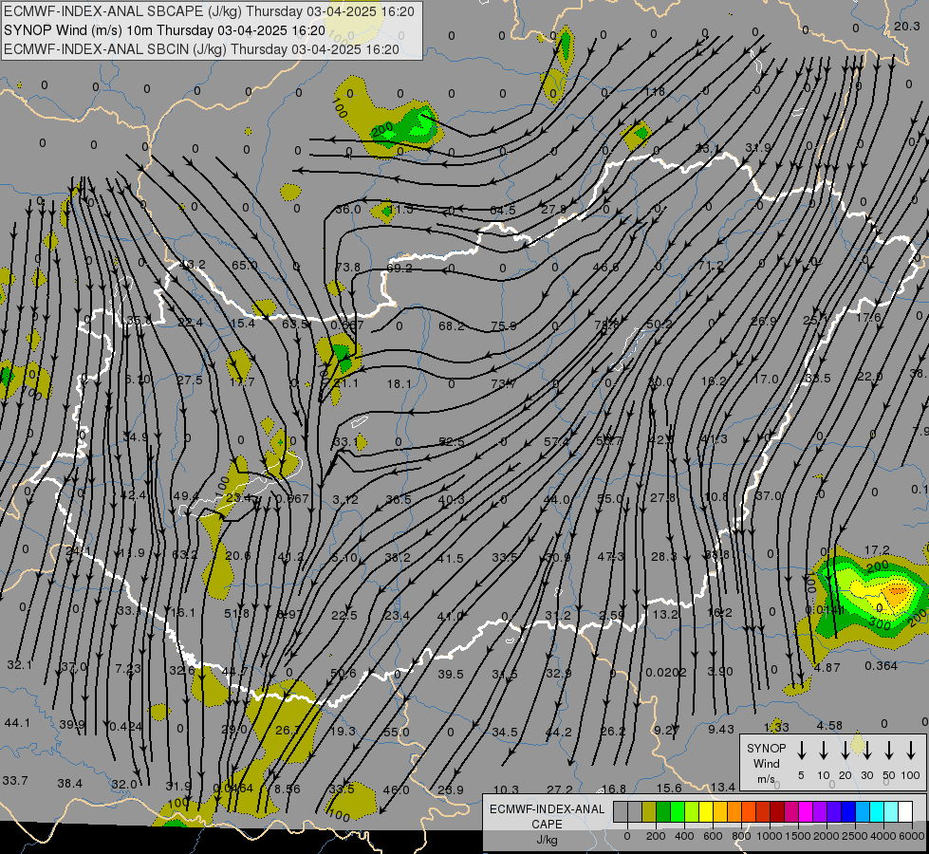Pick the pure blue CAPE colorbar swatch
Viewport: 929px width, 854px height.
click(x=847, y=812)
